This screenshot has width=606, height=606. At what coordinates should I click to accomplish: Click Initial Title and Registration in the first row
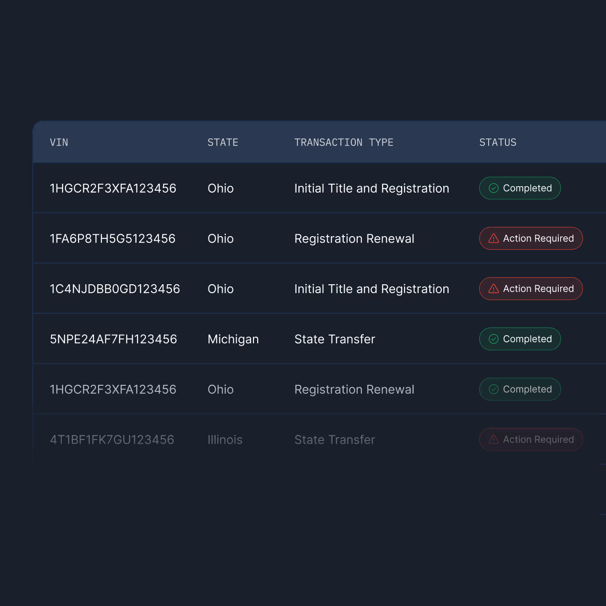point(372,188)
